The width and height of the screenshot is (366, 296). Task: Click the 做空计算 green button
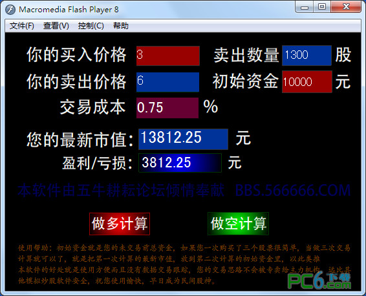click(238, 224)
